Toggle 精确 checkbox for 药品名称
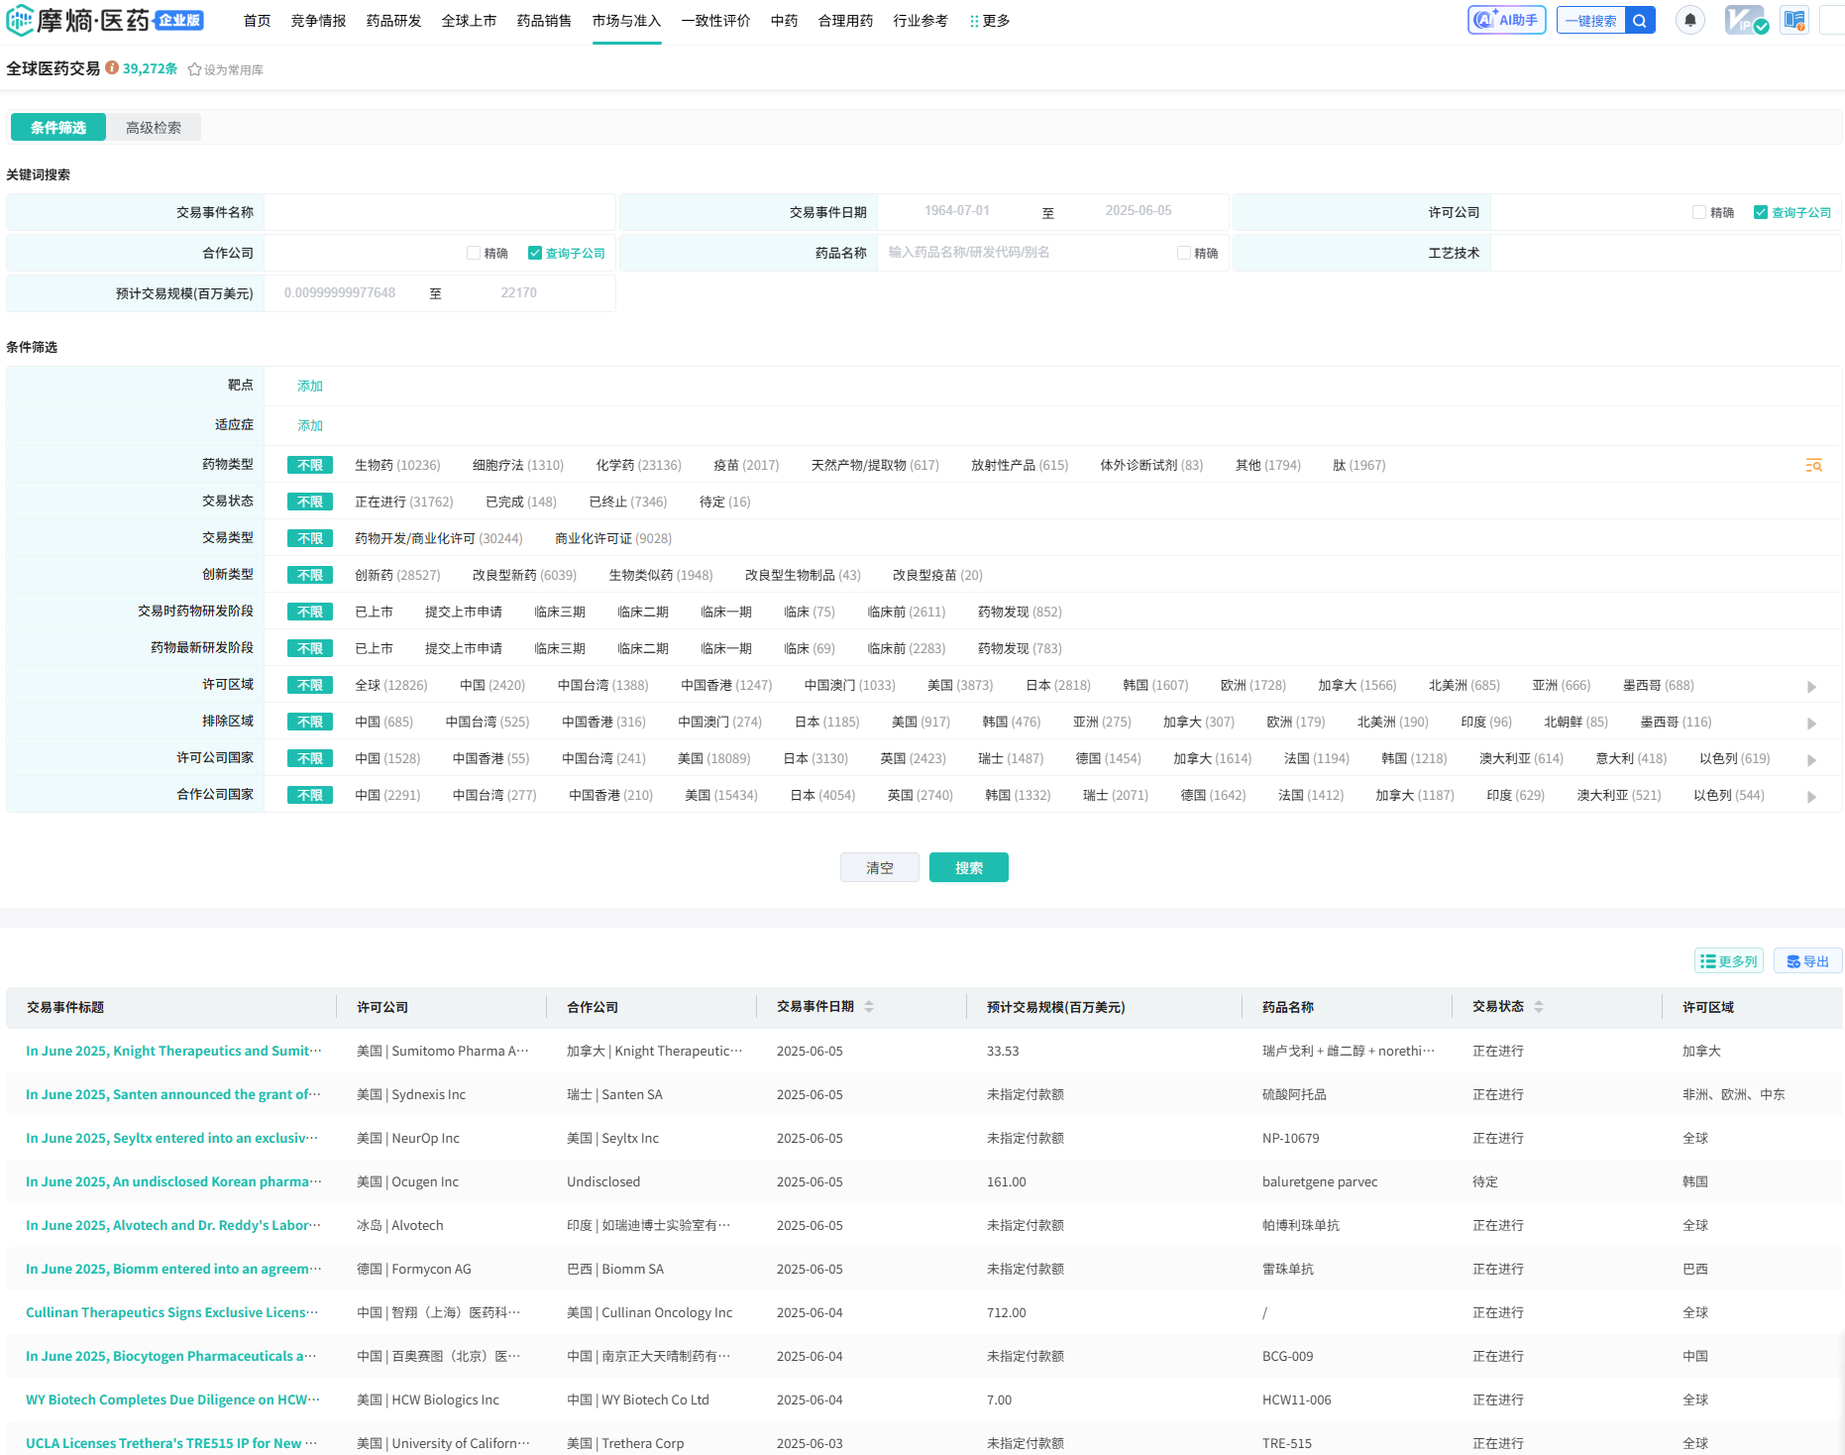The image size is (1845, 1455). [x=1184, y=253]
